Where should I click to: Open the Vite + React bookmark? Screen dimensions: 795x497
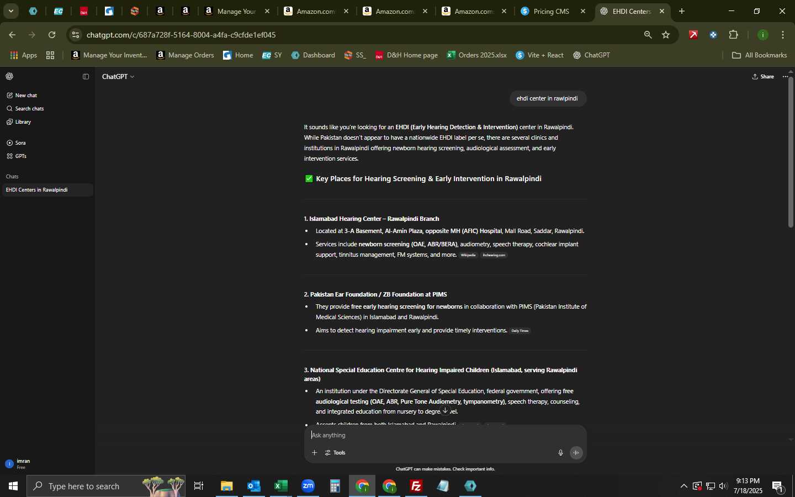pyautogui.click(x=540, y=55)
